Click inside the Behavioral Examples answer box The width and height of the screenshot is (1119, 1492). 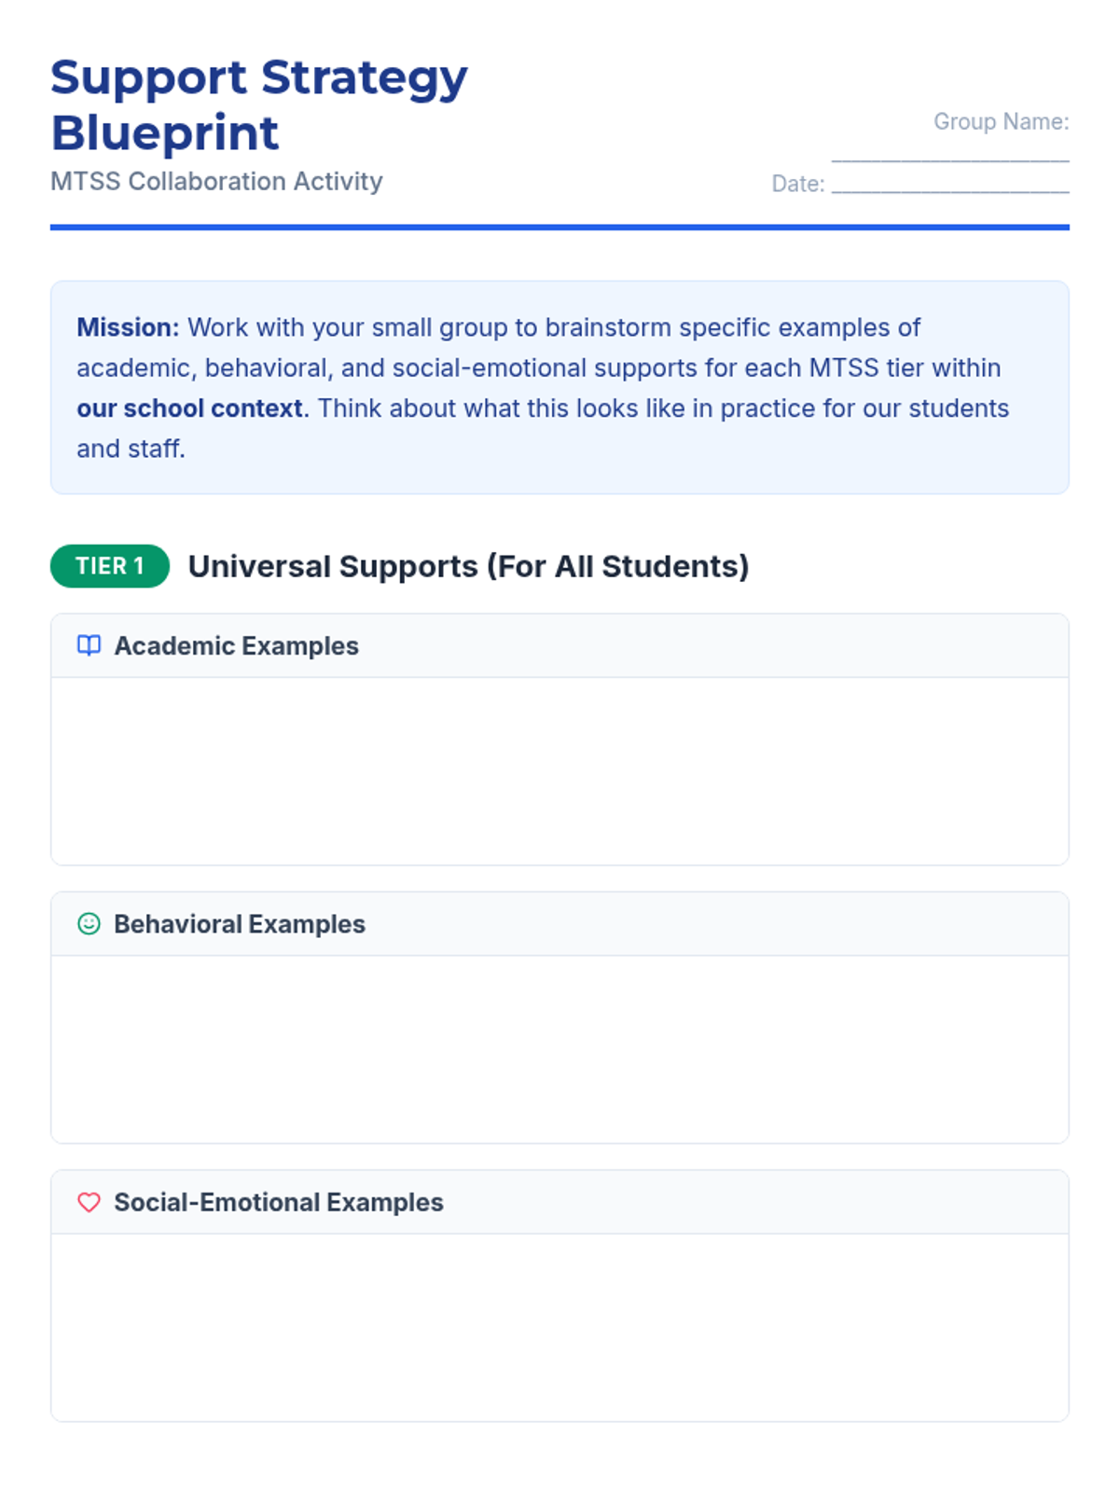pyautogui.click(x=559, y=1049)
